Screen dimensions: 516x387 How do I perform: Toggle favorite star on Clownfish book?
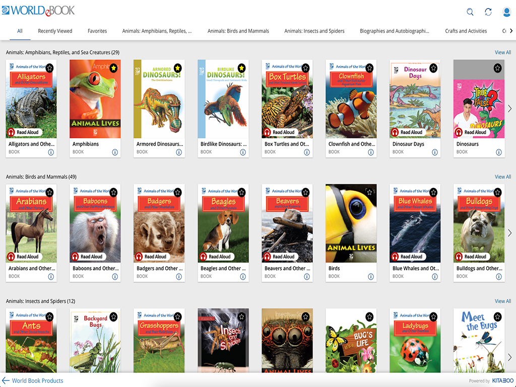[x=369, y=68]
